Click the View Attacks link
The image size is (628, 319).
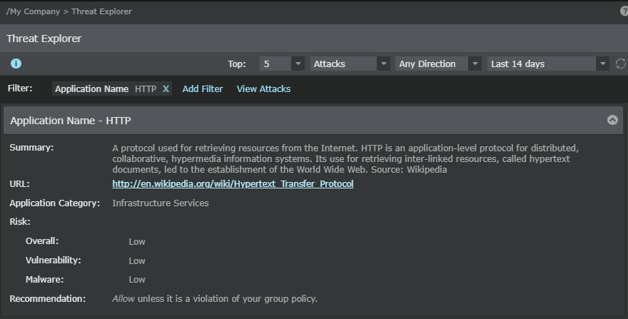pos(263,89)
